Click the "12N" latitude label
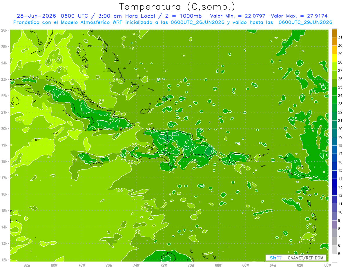 point(4,260)
